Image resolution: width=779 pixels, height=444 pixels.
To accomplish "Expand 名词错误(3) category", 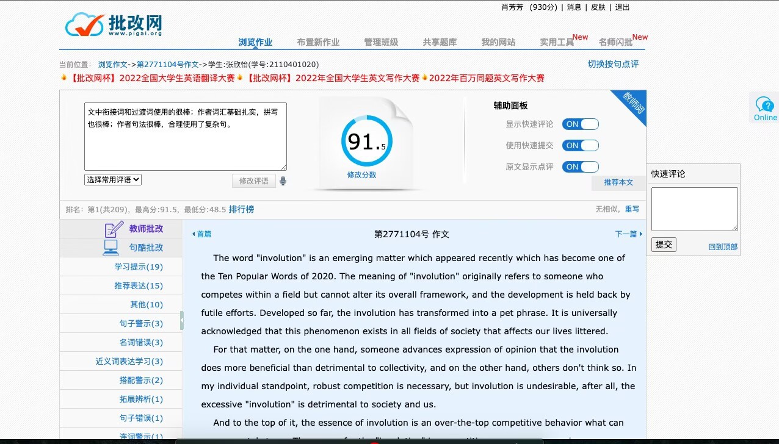I will click(x=141, y=343).
